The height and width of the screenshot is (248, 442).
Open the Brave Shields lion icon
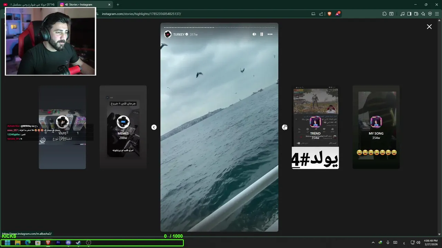329,14
